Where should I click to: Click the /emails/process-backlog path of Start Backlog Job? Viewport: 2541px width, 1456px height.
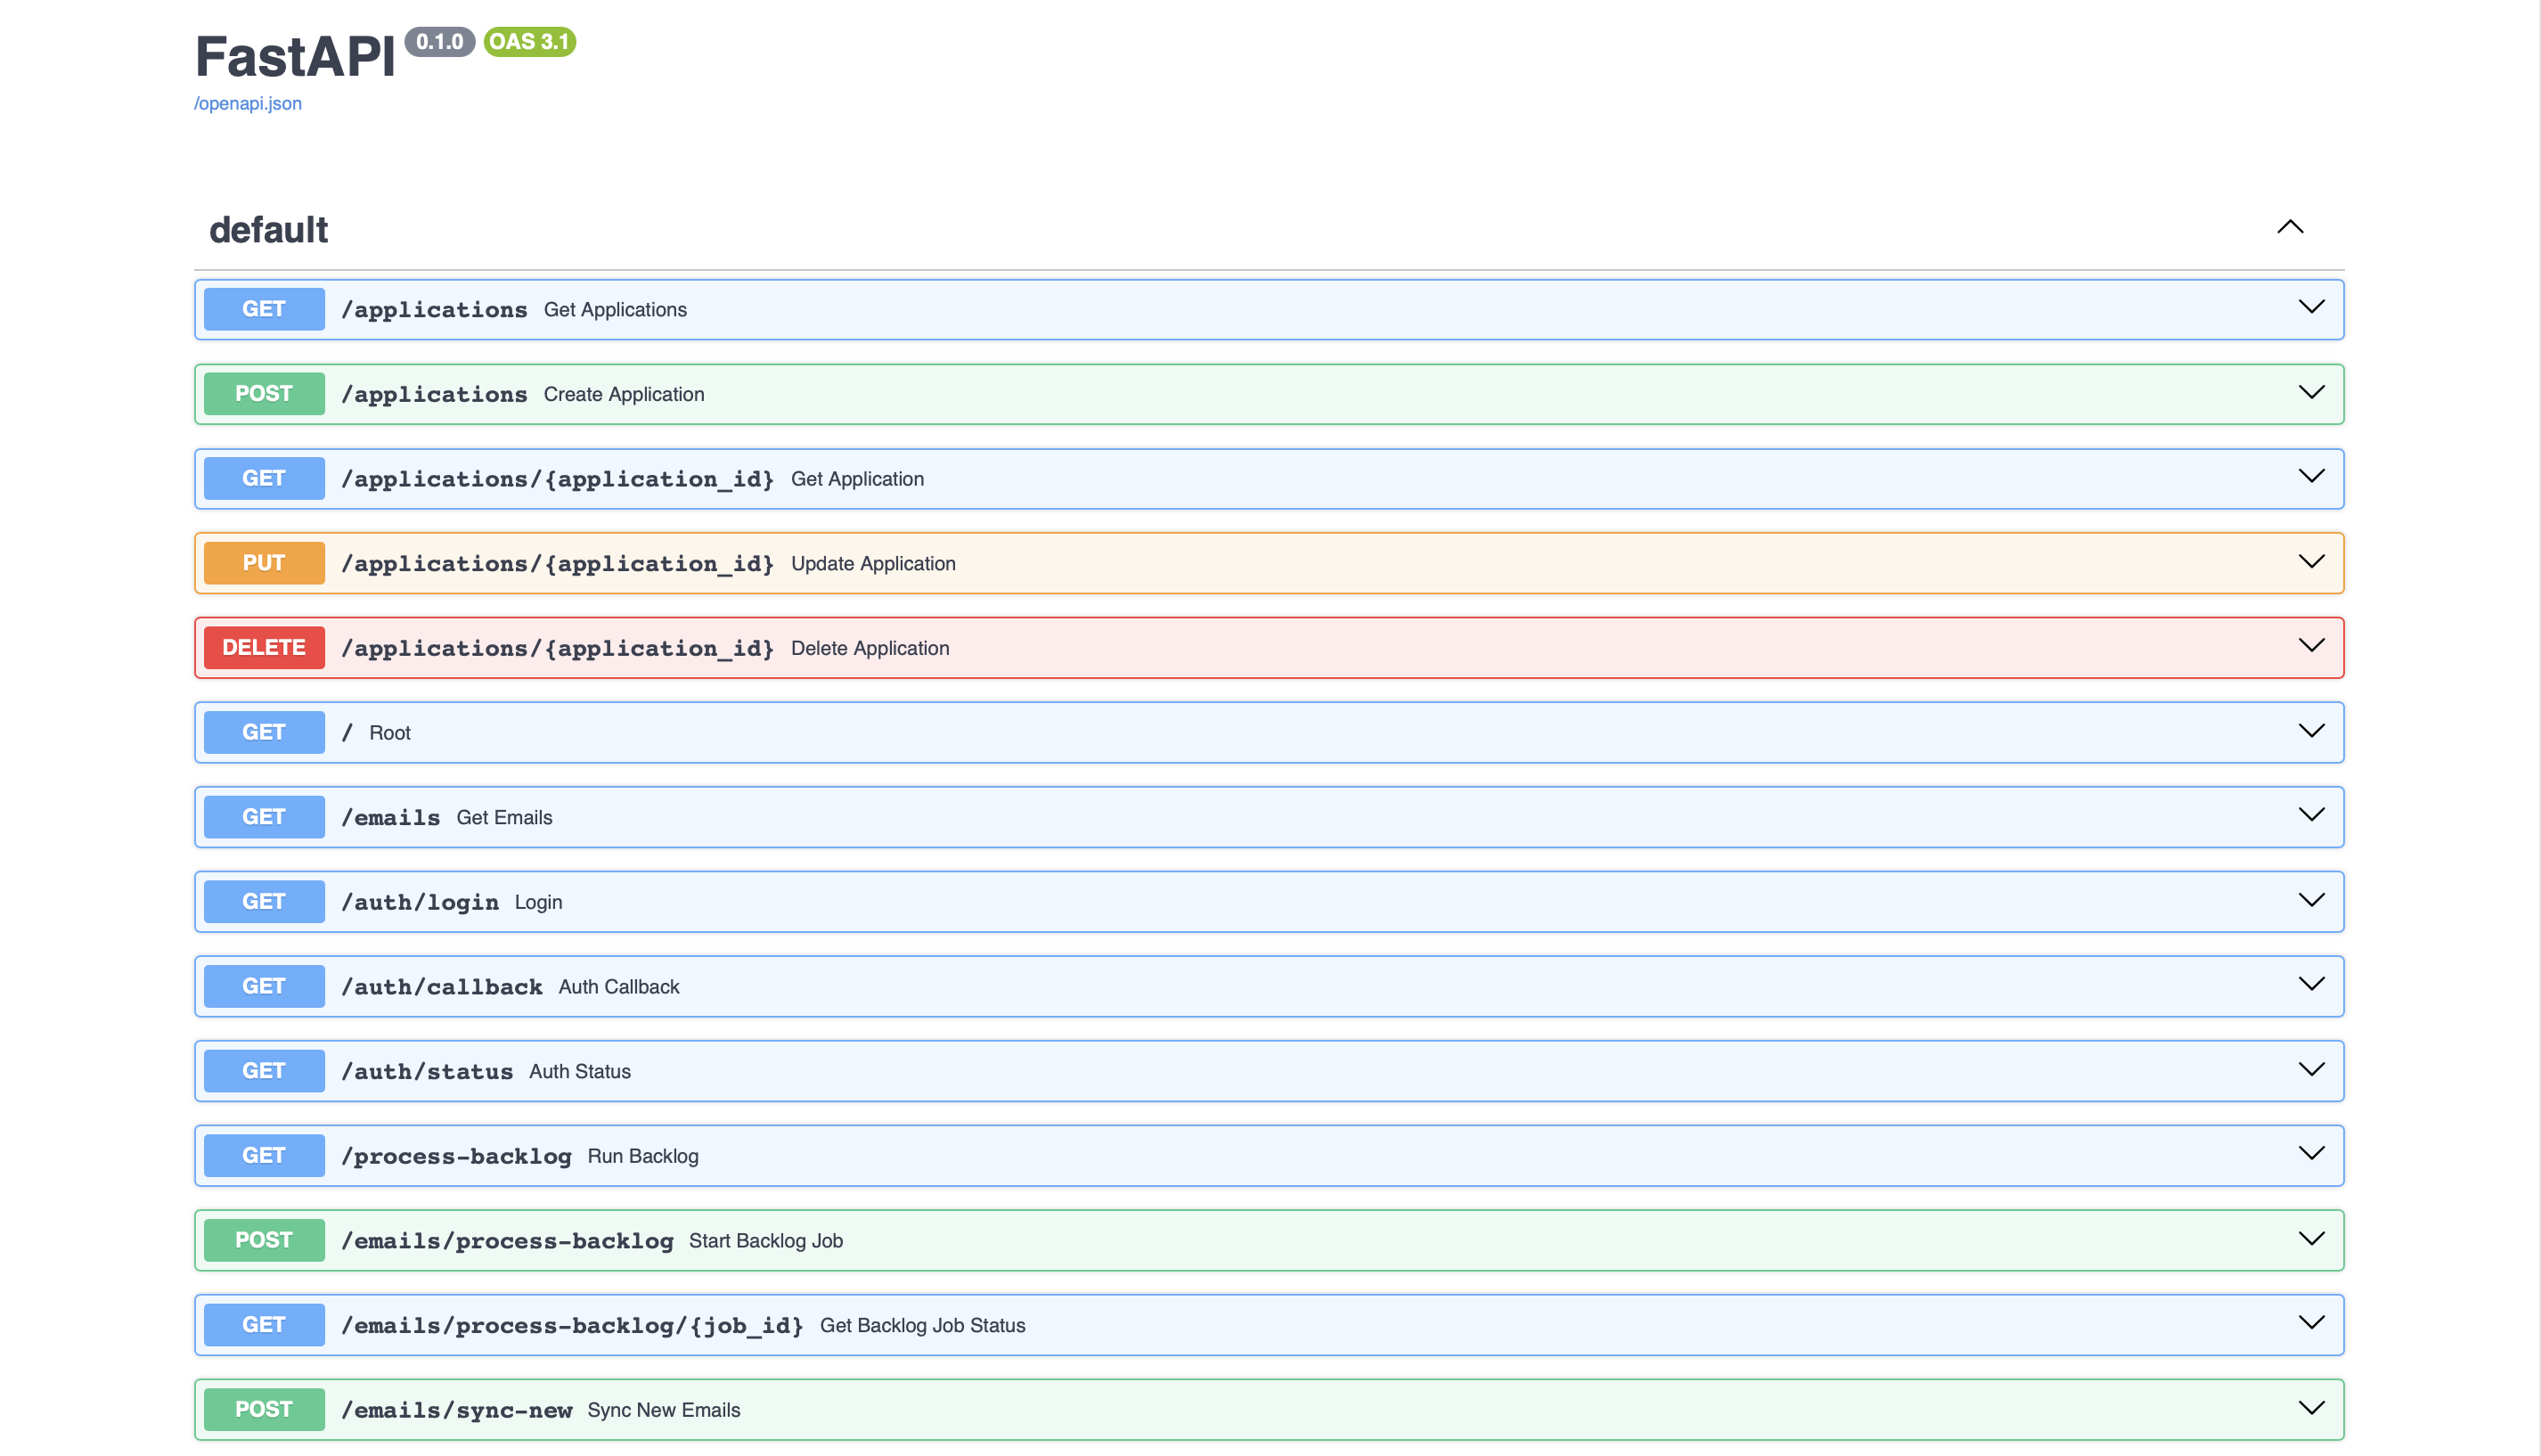pyautogui.click(x=507, y=1241)
